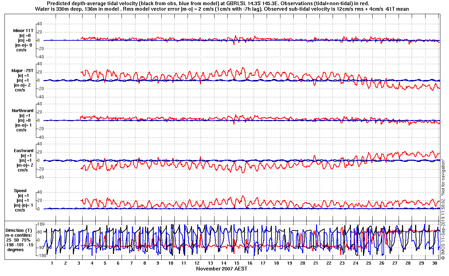Click the 20 tick of Speed panel
The width and height of the screenshot is (449, 276).
pos(39,200)
